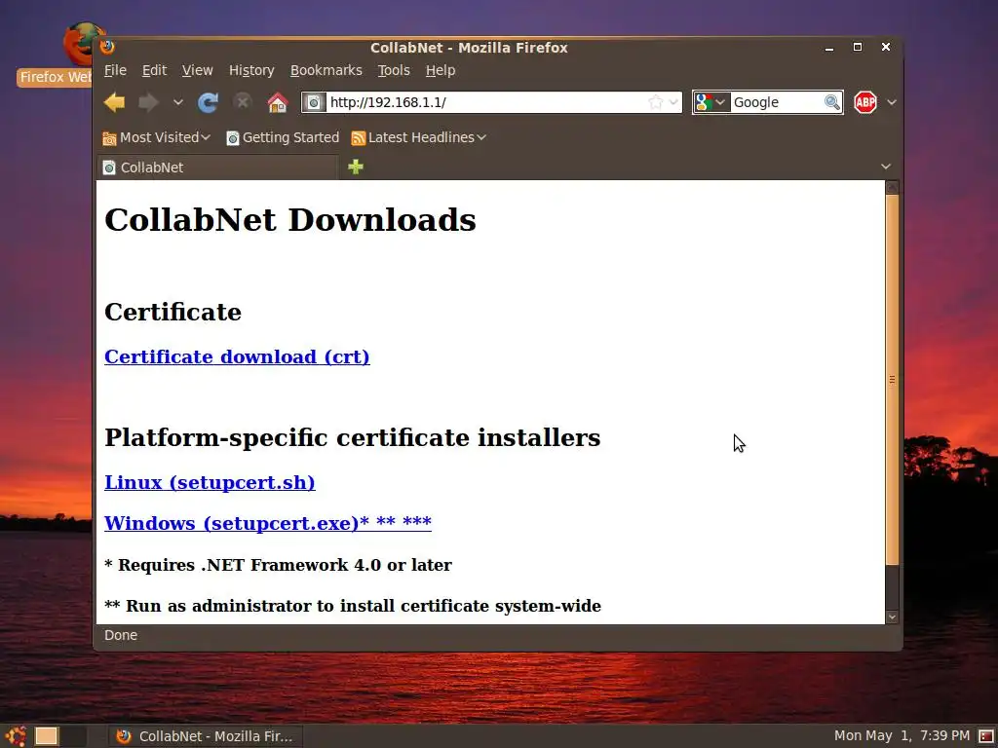998x748 pixels.
Task: Click the Linux (setupcert.sh) link
Action: click(210, 483)
